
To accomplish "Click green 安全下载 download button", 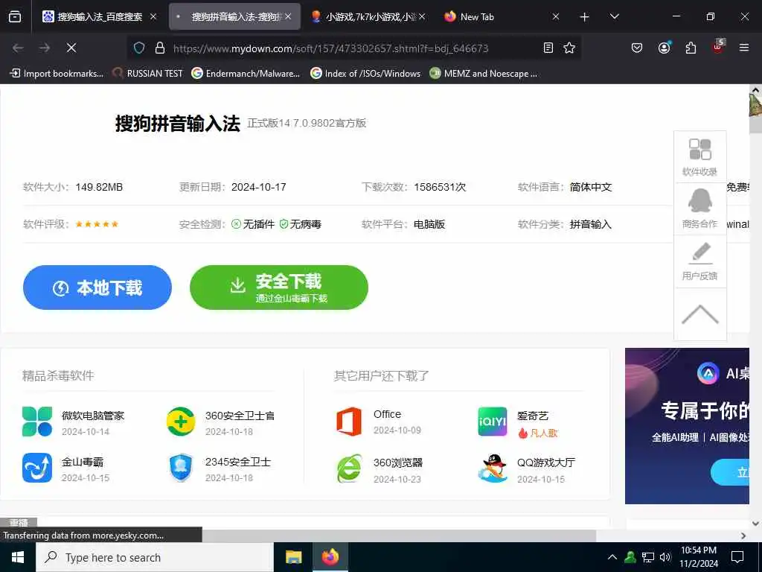I will tap(279, 287).
